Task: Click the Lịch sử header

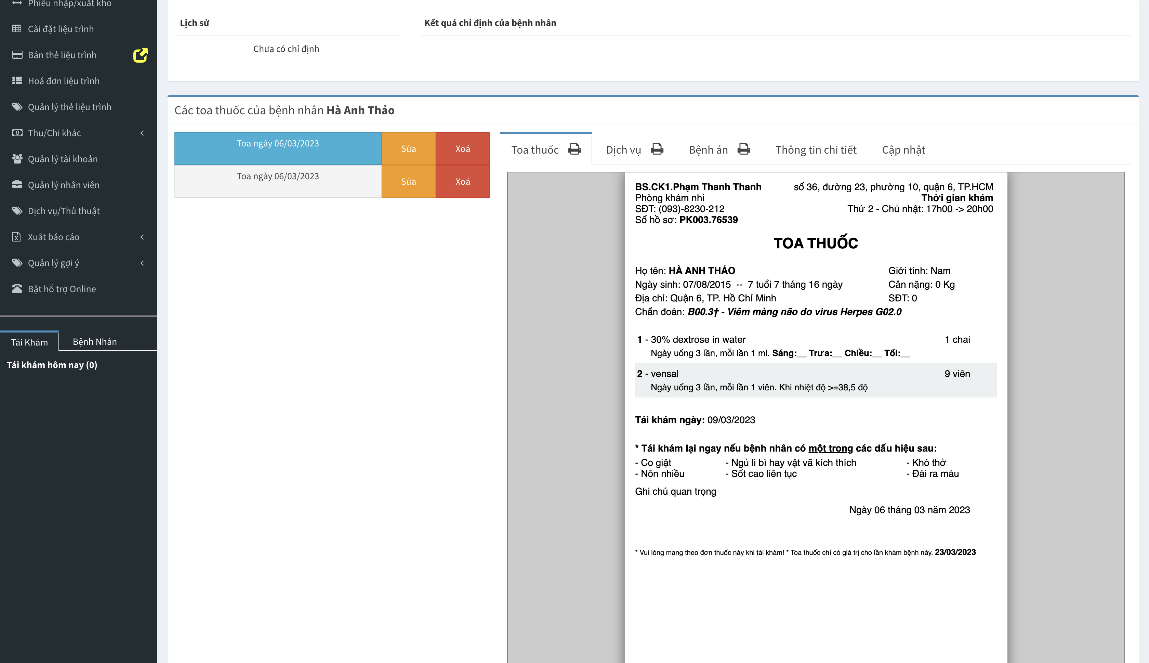Action: (x=194, y=23)
